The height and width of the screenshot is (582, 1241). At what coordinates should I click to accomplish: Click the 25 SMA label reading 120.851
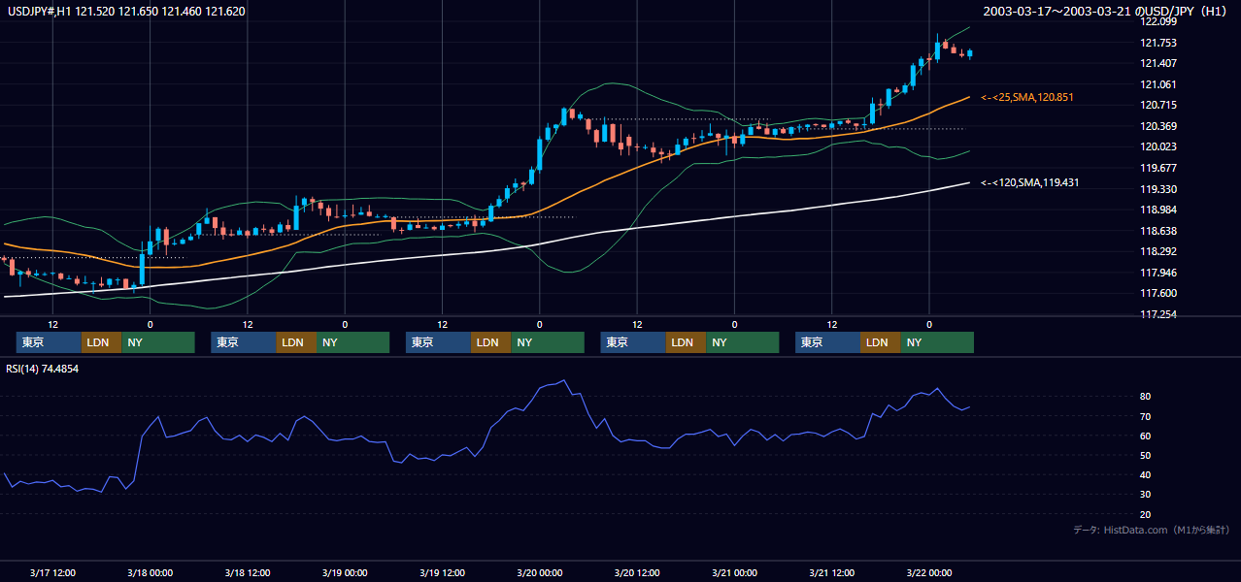click(1027, 97)
